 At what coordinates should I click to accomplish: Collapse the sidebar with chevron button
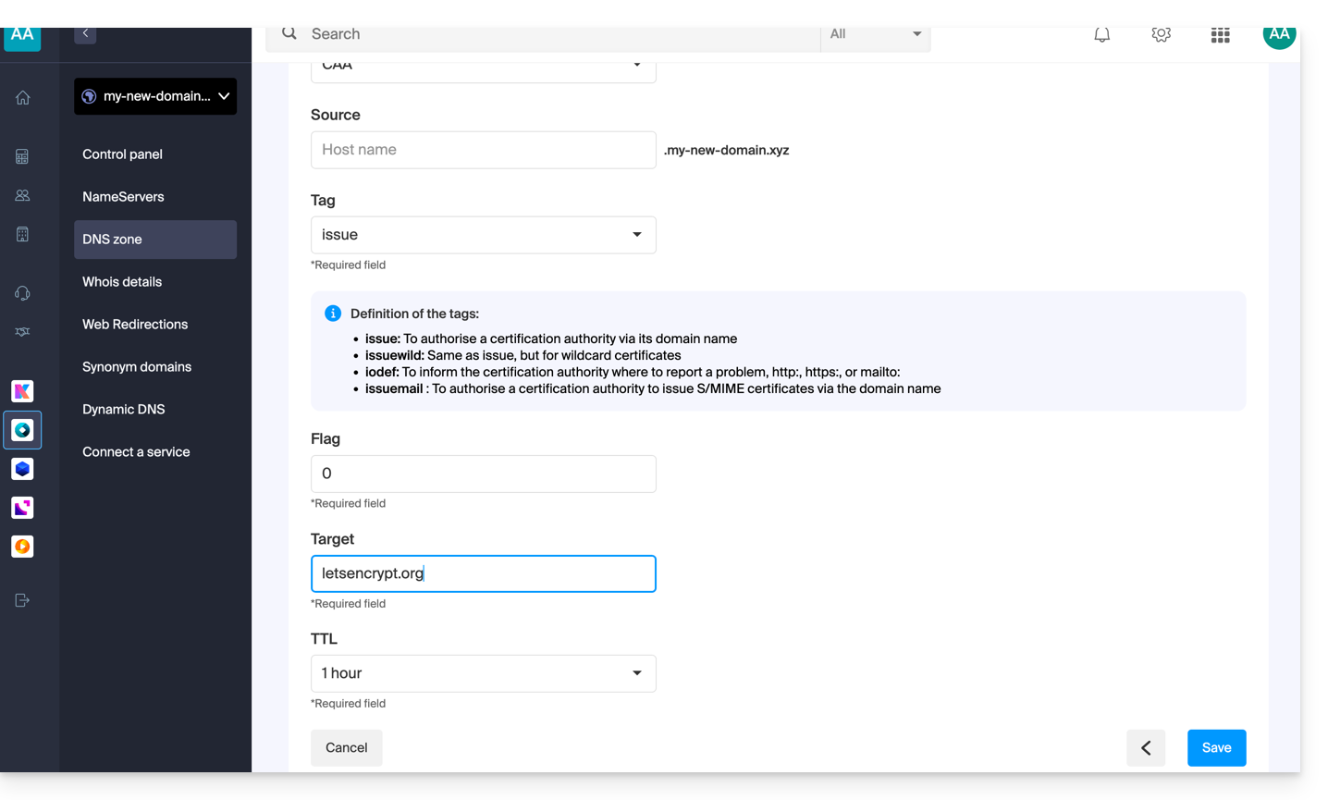85,34
